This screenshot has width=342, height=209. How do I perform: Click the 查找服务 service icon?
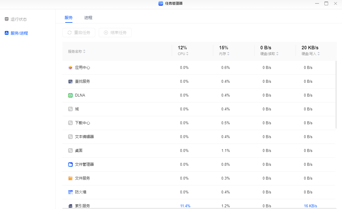(x=70, y=82)
